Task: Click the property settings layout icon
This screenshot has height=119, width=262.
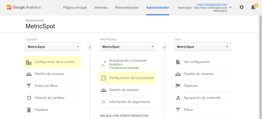Action: 103,78
